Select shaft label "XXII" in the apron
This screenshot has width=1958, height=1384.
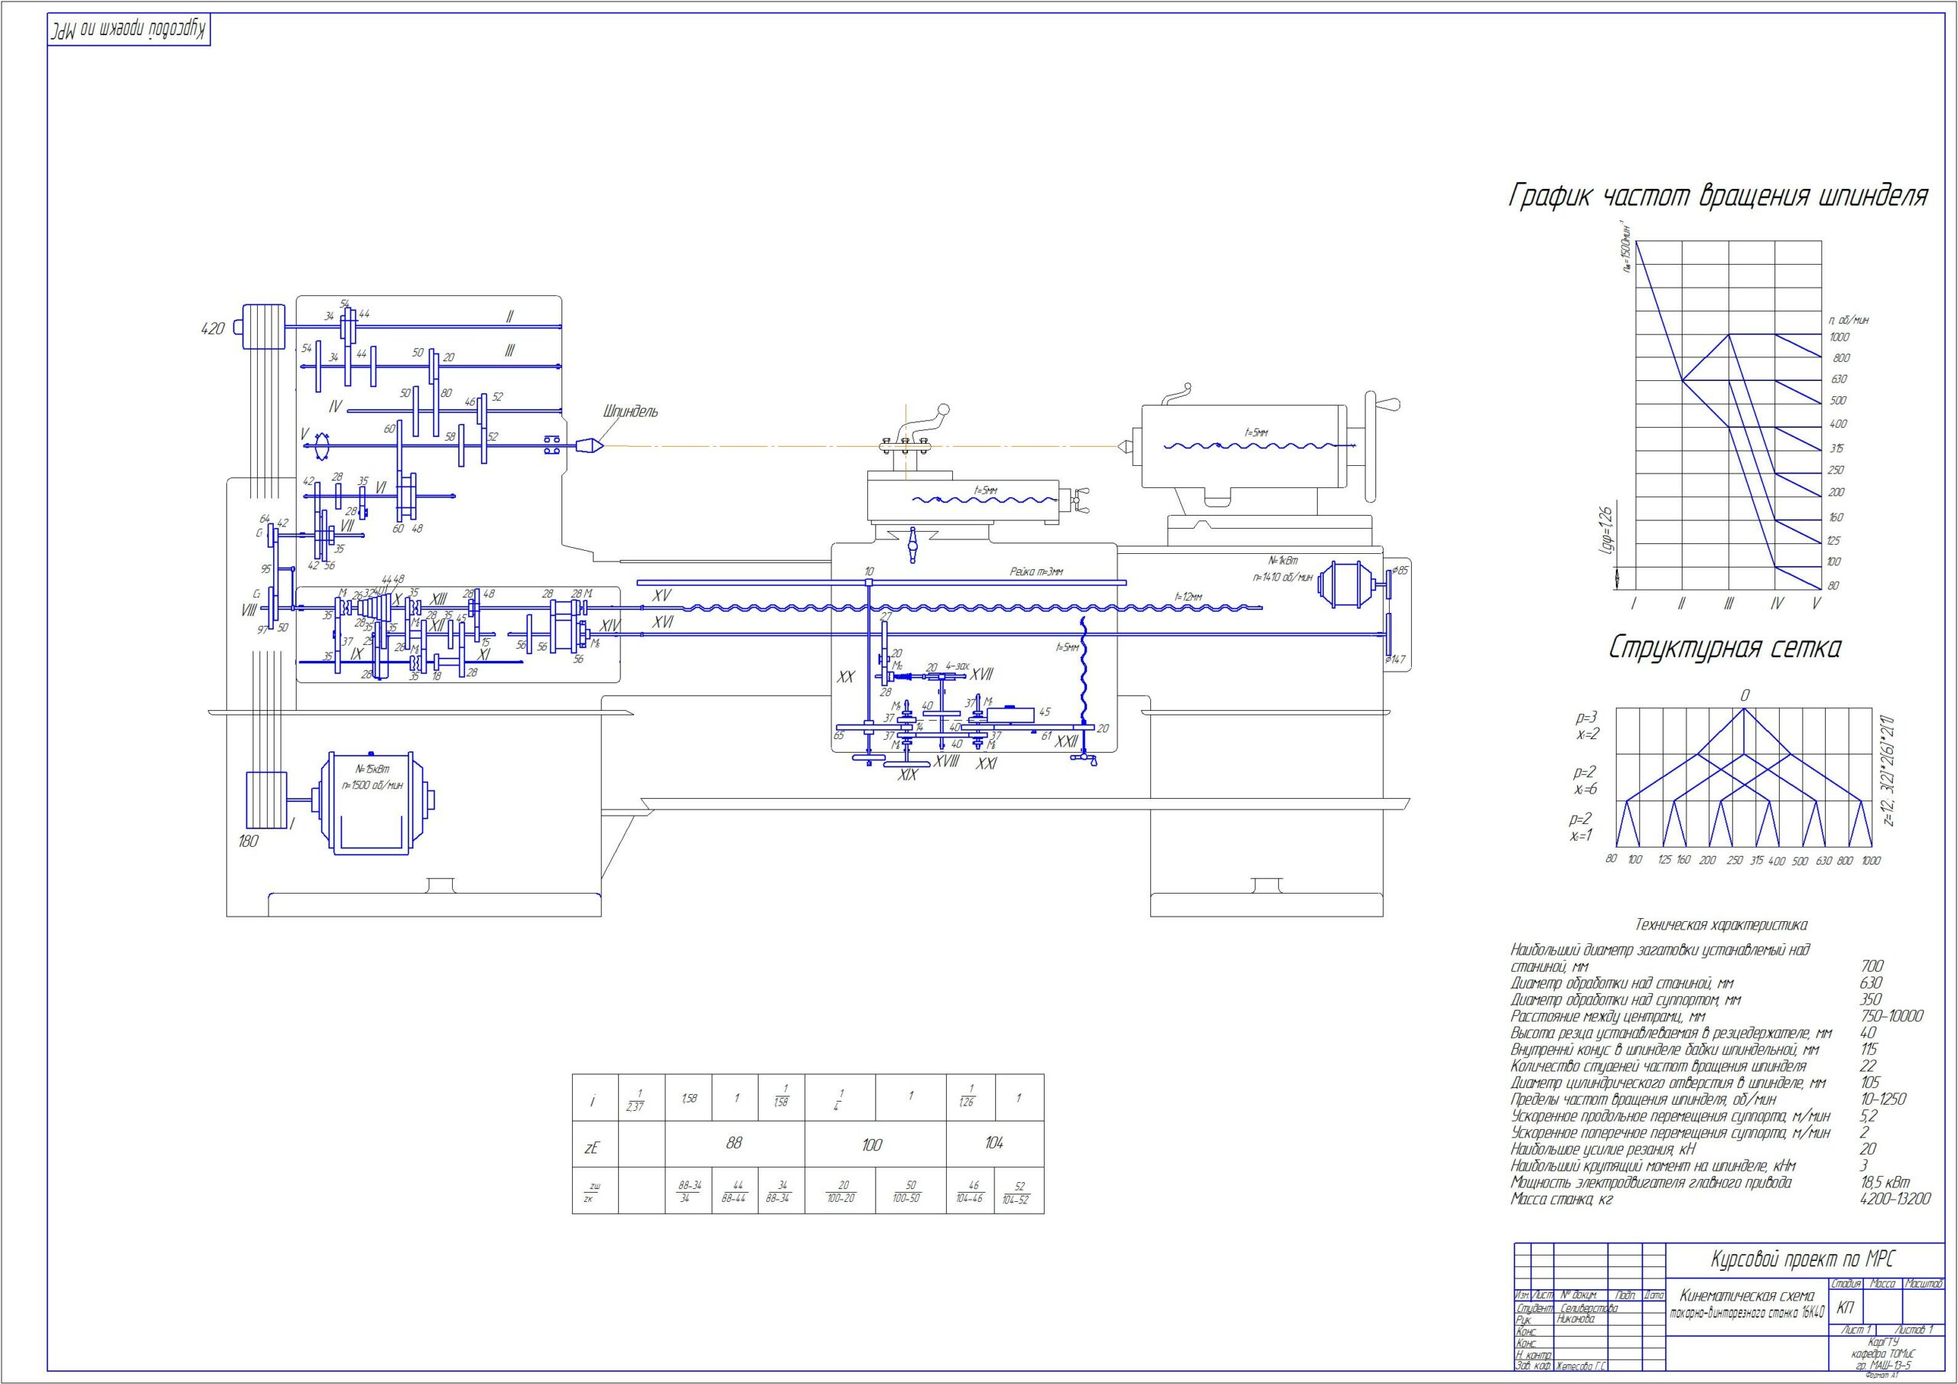1067,741
